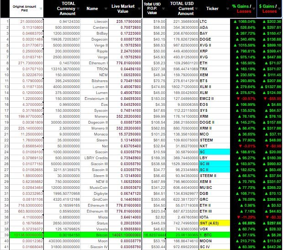Open filter dropdown on TOTAL Currency Amount column
Viewport: 283px width, 250px height.
coord(78,9)
